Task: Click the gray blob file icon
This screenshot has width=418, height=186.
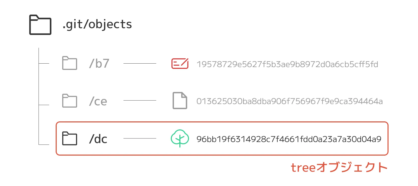Action: [180, 101]
